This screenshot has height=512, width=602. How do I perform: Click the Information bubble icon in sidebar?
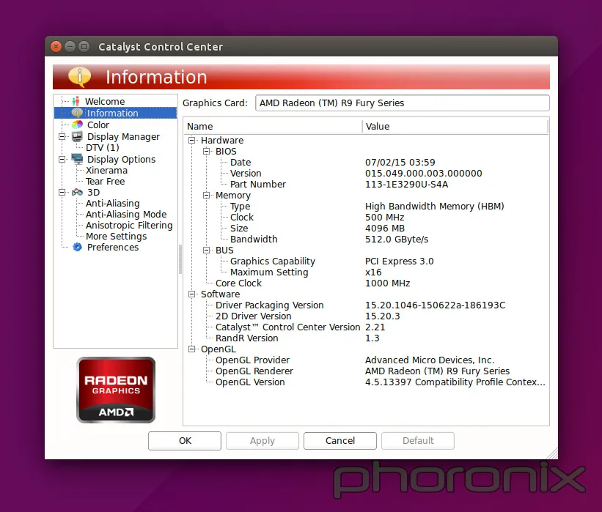point(77,113)
